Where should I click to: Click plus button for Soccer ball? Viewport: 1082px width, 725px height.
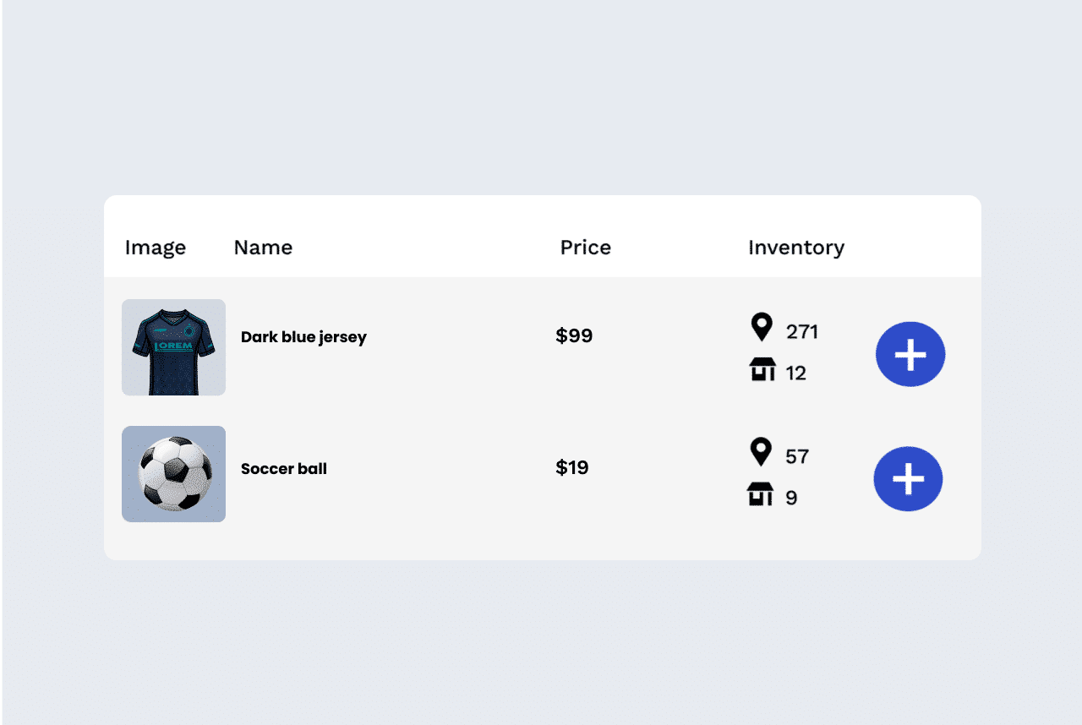tap(908, 479)
